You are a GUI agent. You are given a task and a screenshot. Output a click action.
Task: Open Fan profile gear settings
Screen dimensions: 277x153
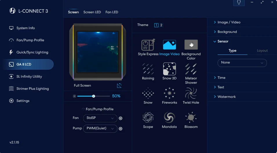[121, 118]
